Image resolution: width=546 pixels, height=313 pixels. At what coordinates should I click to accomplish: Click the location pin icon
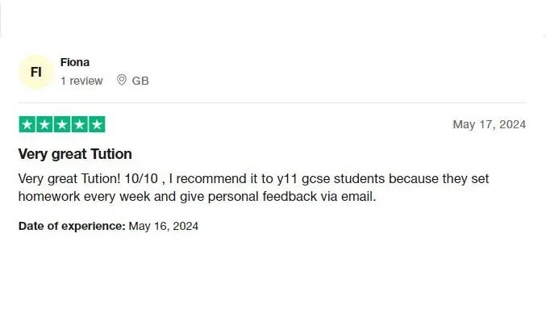[122, 80]
